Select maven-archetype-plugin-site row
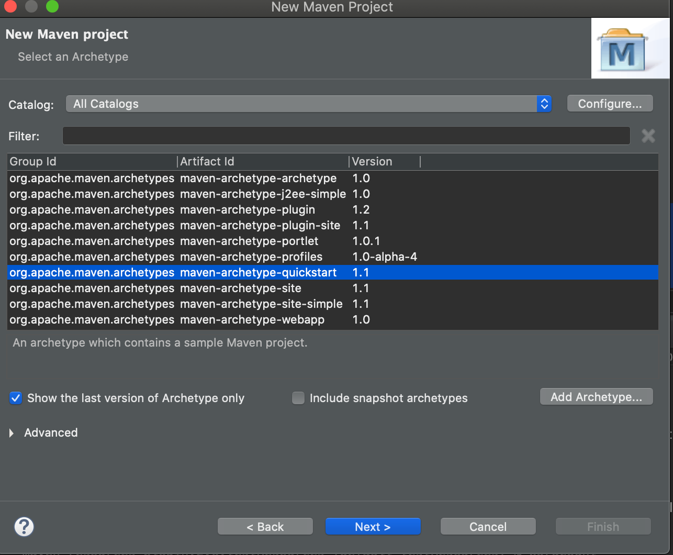The width and height of the screenshot is (673, 555). (x=333, y=225)
